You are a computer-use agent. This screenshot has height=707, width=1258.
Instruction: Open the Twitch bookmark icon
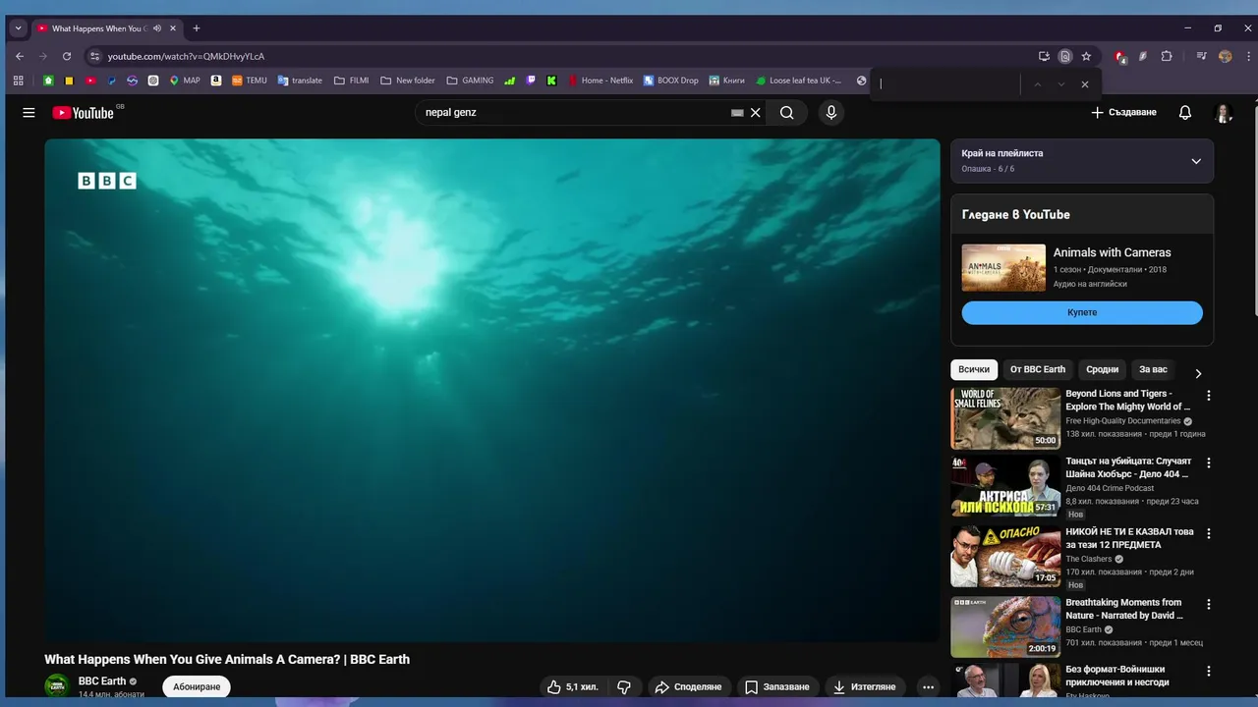(532, 81)
